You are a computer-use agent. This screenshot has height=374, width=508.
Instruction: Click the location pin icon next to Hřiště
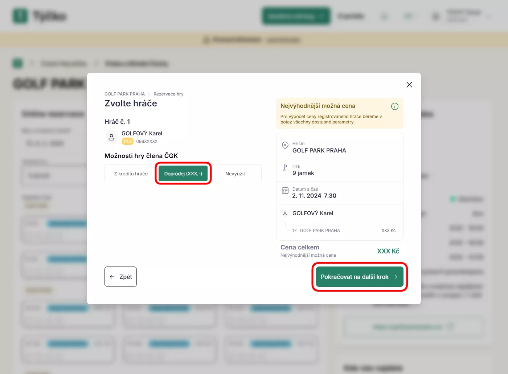pyautogui.click(x=285, y=145)
